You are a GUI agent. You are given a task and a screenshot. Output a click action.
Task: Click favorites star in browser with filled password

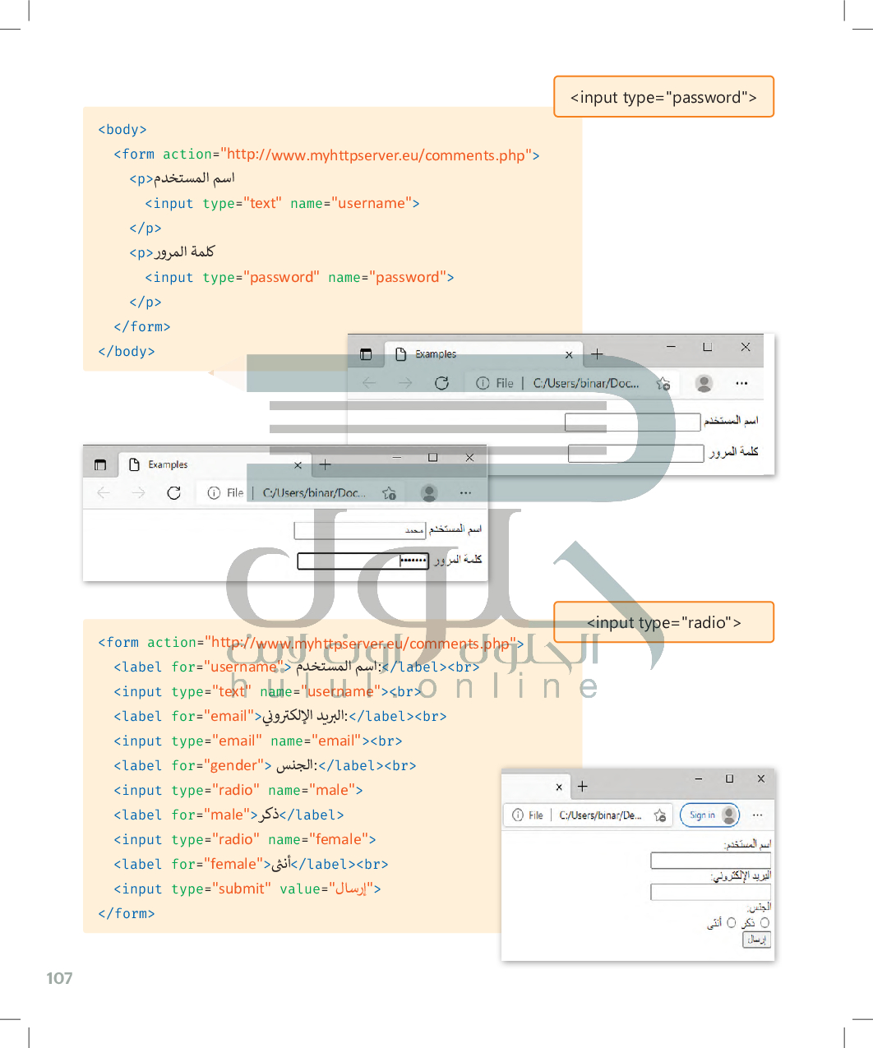click(389, 493)
